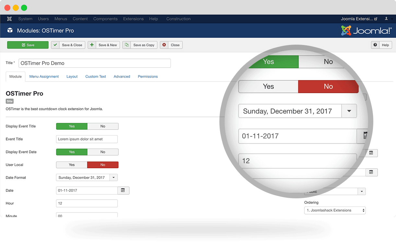Viewport: 396px width, 242px height.
Task: Set User Local to No
Action: point(103,165)
